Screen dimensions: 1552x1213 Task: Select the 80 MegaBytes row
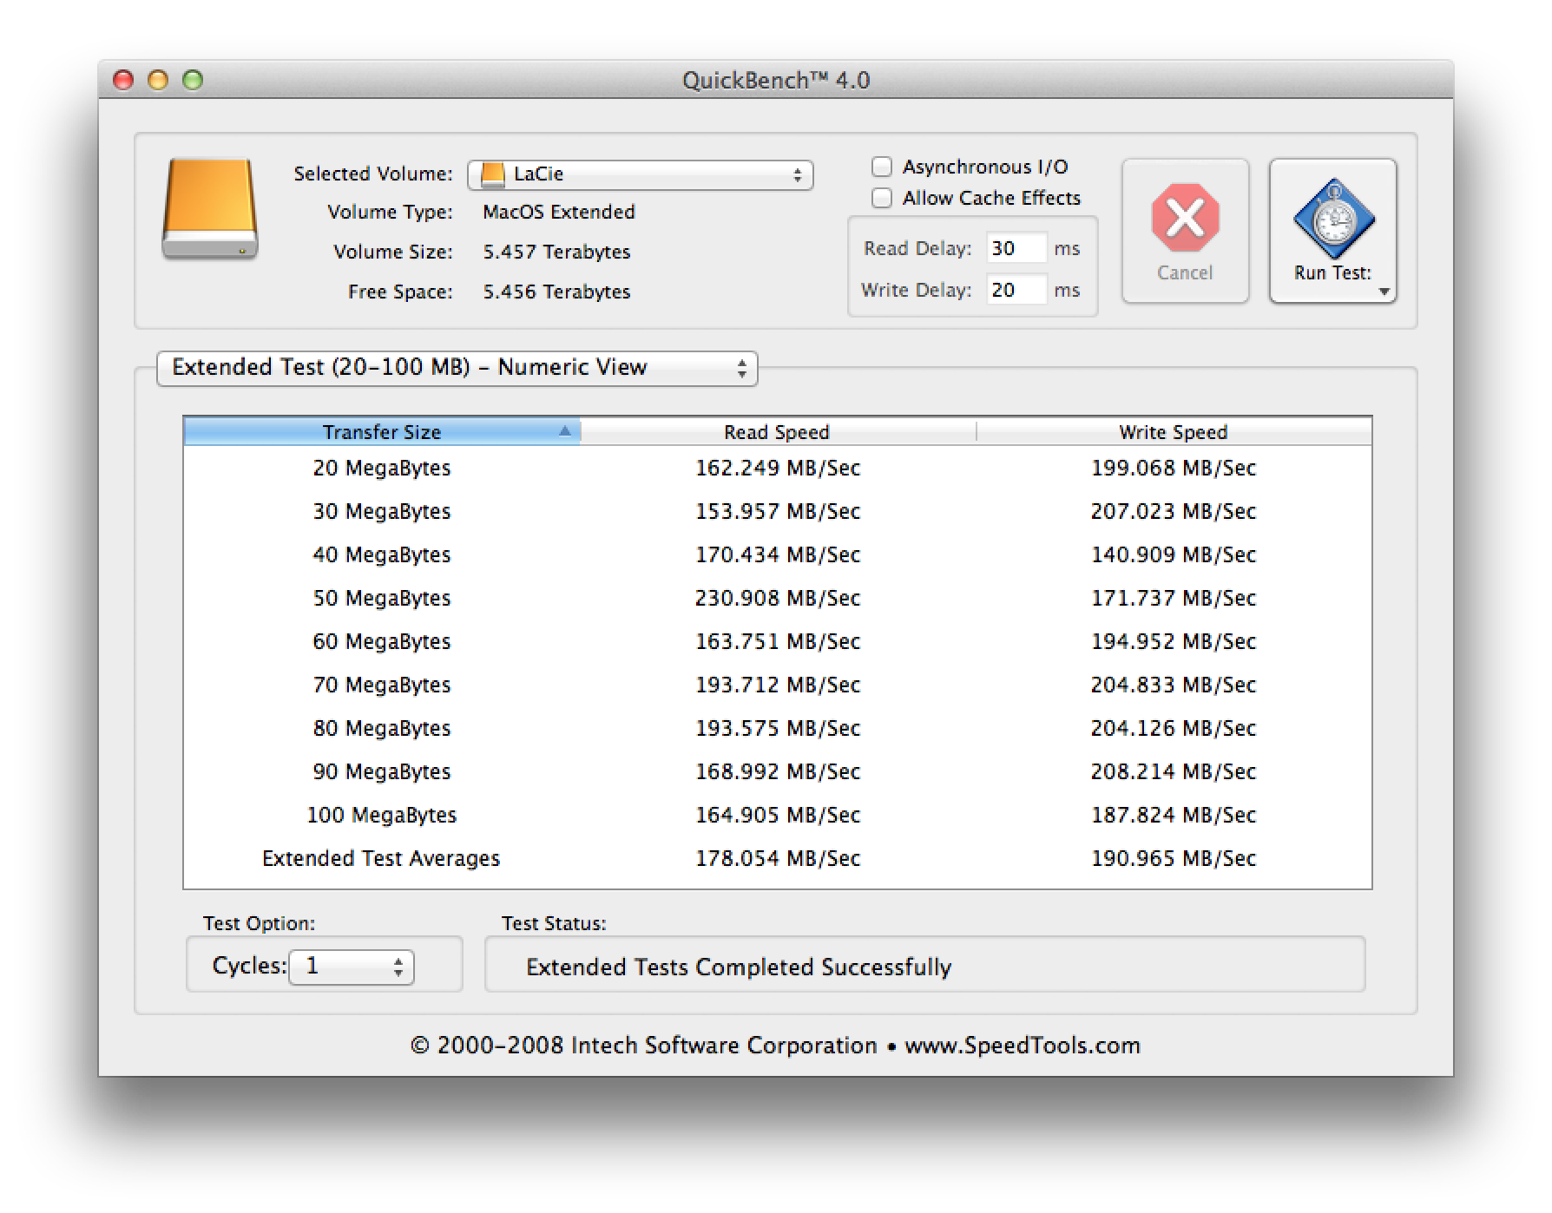click(x=778, y=728)
